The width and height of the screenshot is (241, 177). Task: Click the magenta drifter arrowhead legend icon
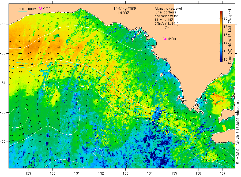(x=165, y=39)
